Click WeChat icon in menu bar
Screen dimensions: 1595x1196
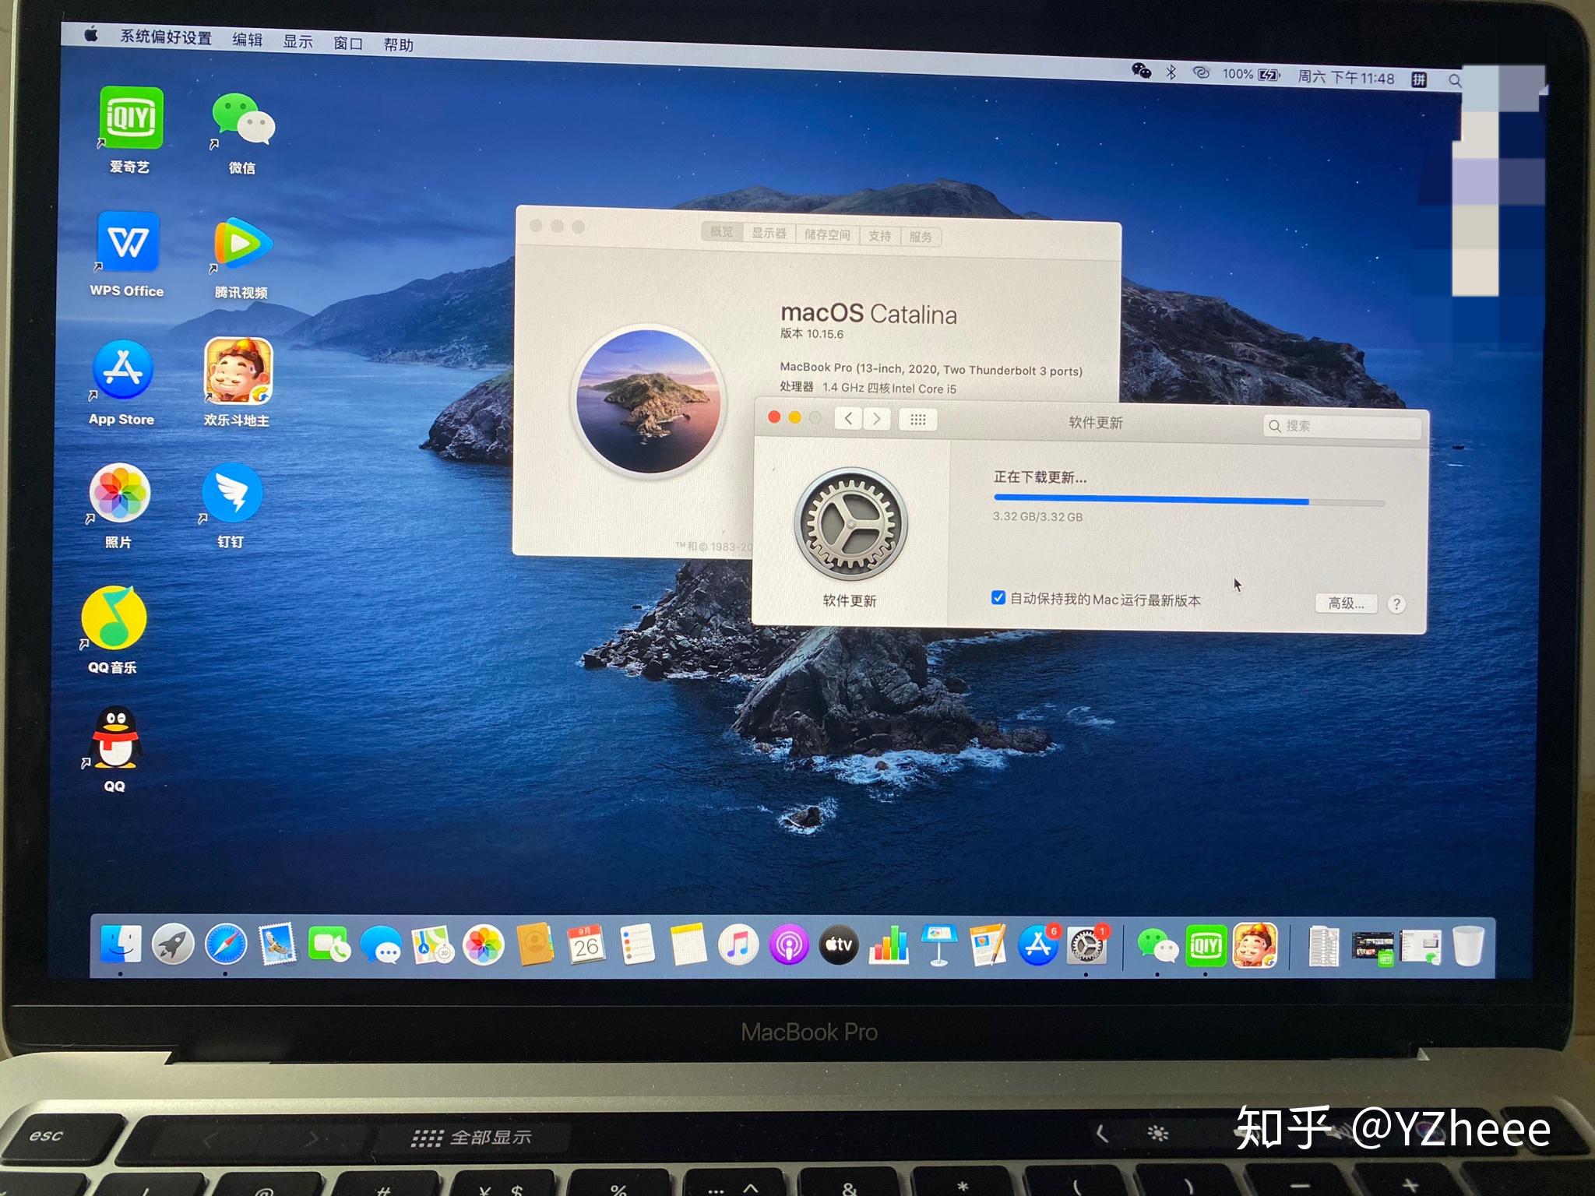coord(1141,72)
